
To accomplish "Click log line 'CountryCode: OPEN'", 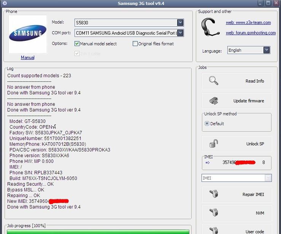I will 33,127.
